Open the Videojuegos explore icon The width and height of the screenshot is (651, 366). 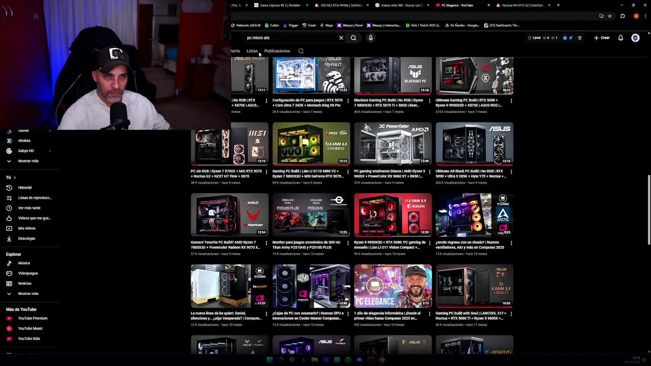pyautogui.click(x=9, y=273)
